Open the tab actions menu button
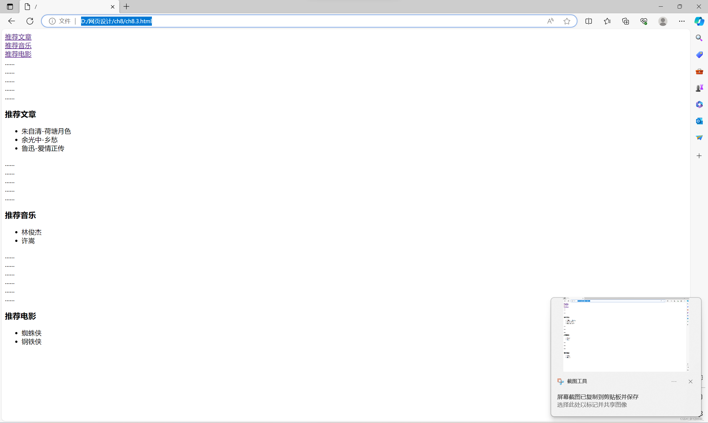Screen dimensions: 708x423 pyautogui.click(x=10, y=7)
